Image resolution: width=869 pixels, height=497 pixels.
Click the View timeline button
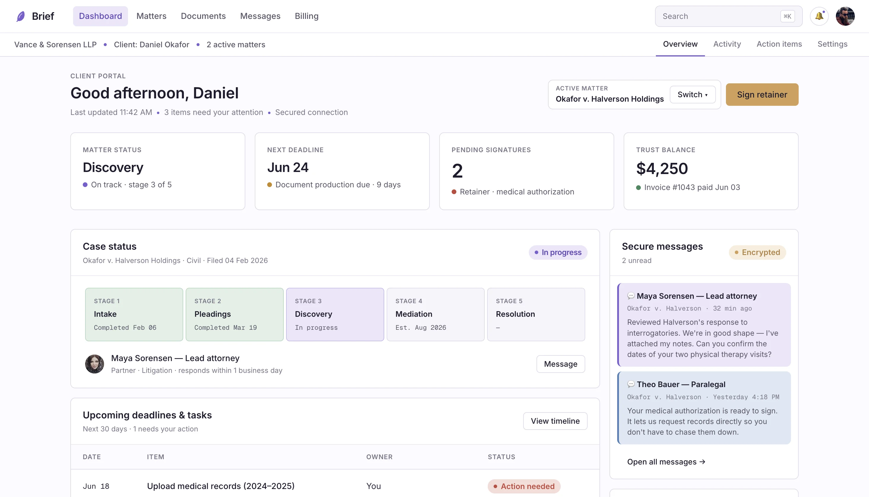pyautogui.click(x=555, y=421)
